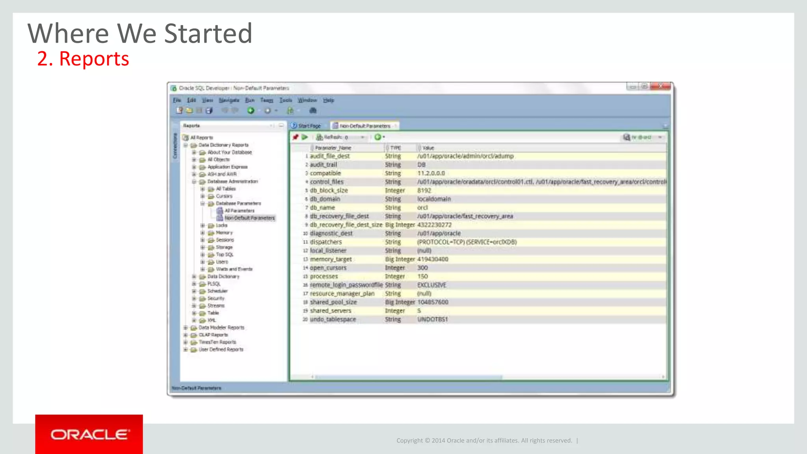The image size is (807, 454).
Task: Click the SQL Worksheet toolbar icon
Action: (x=290, y=110)
